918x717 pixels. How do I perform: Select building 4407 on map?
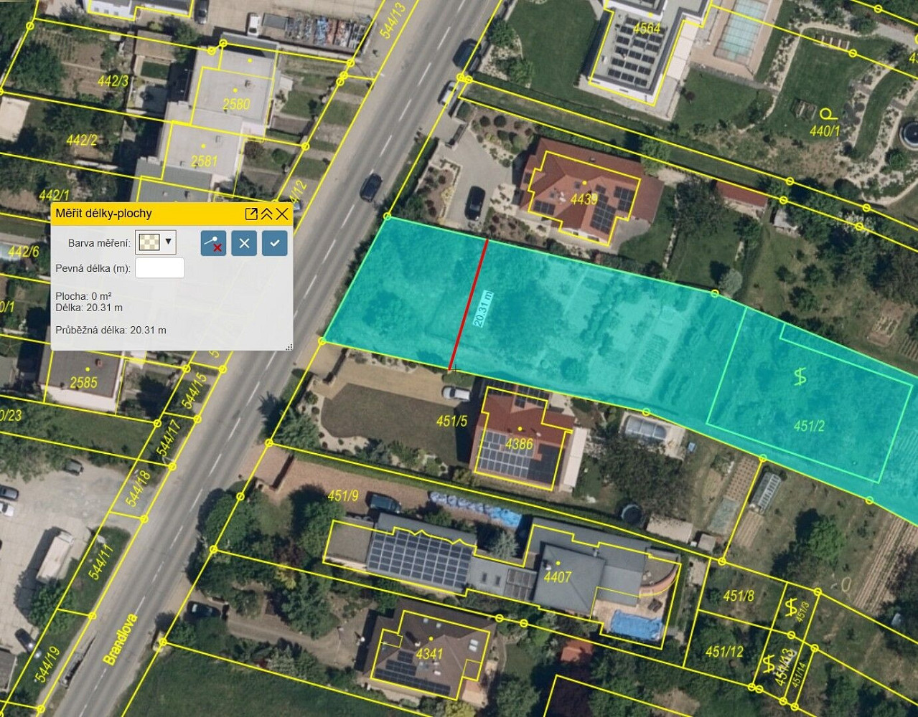[558, 576]
